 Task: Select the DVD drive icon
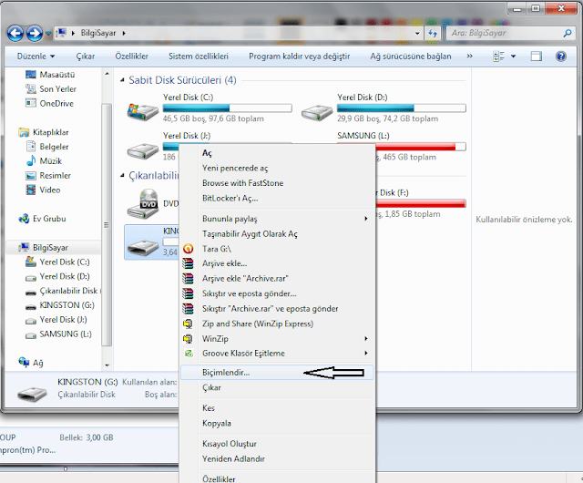[142, 203]
